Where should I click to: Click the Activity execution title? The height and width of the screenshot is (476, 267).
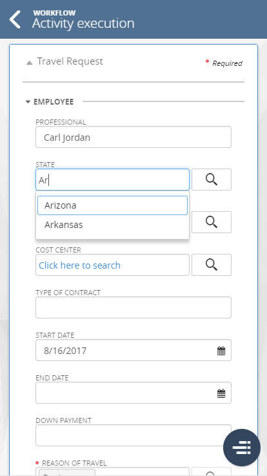(x=83, y=23)
